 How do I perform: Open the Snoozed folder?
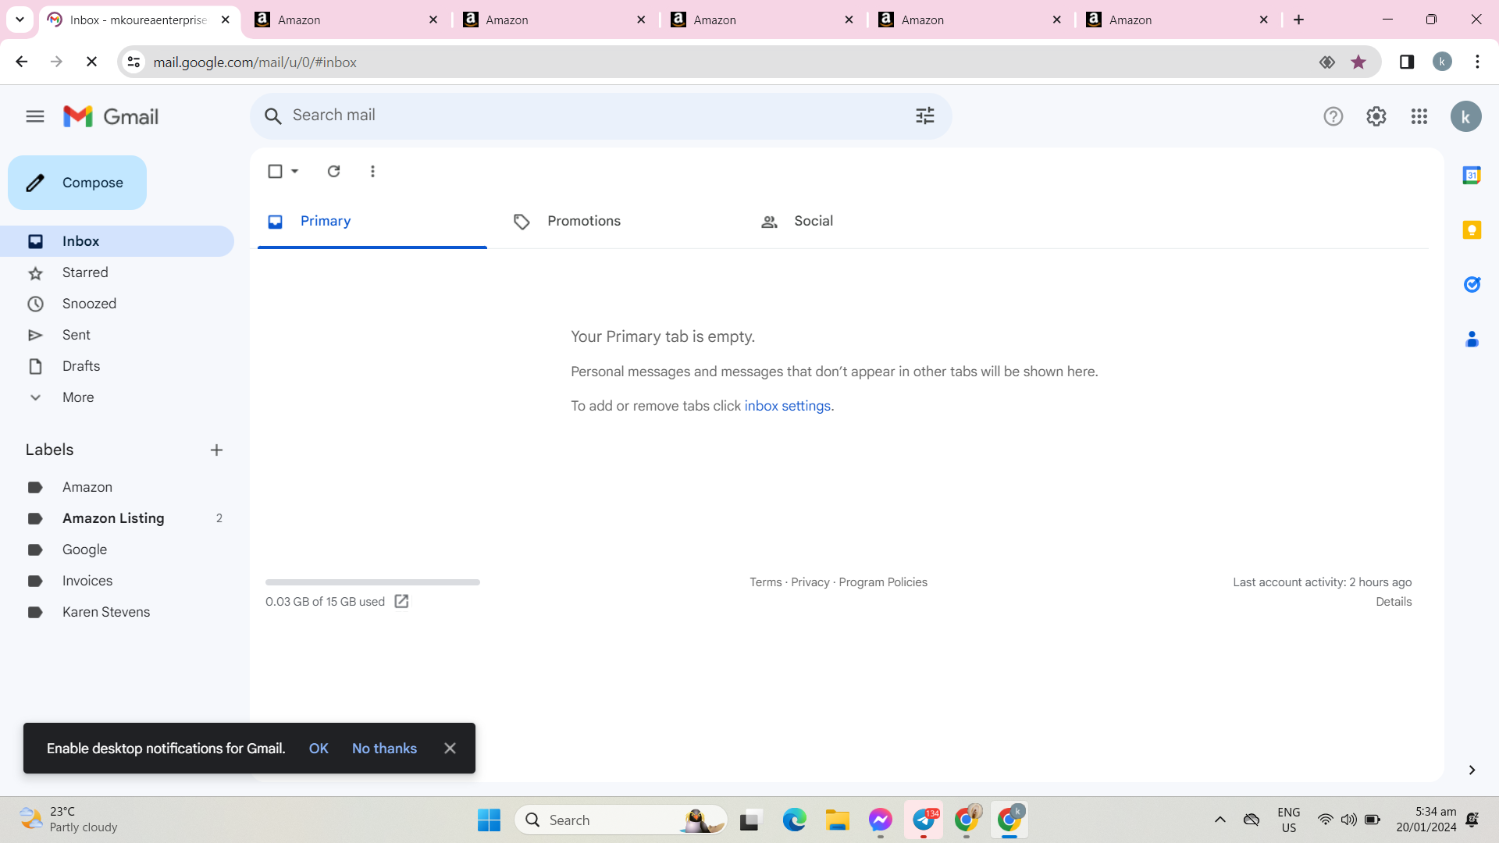coord(117,304)
